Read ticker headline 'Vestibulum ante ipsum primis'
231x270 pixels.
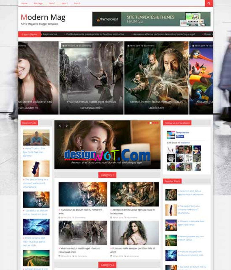coord(95,34)
